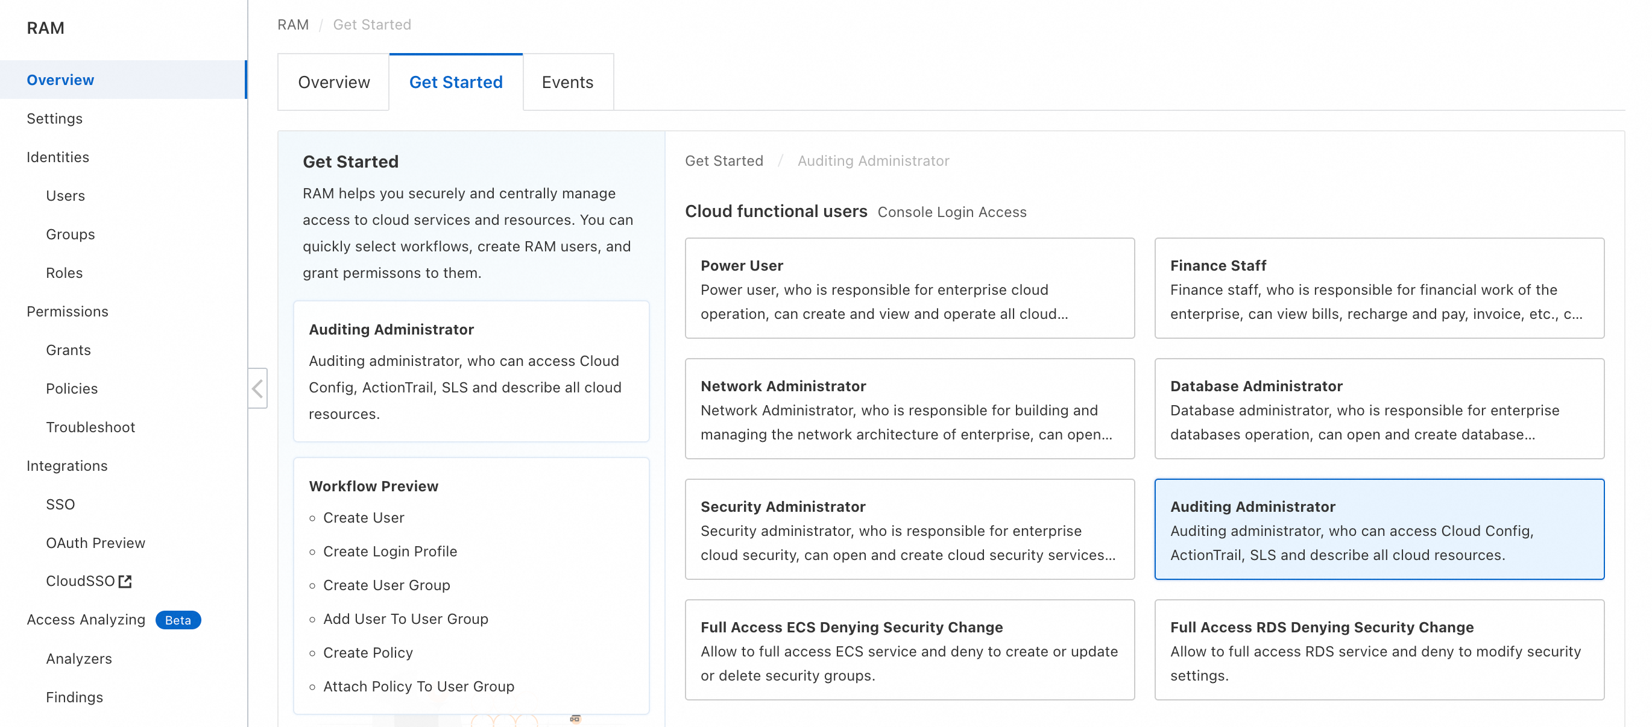The image size is (1652, 727).
Task: Select the Get Started tab
Action: click(455, 82)
